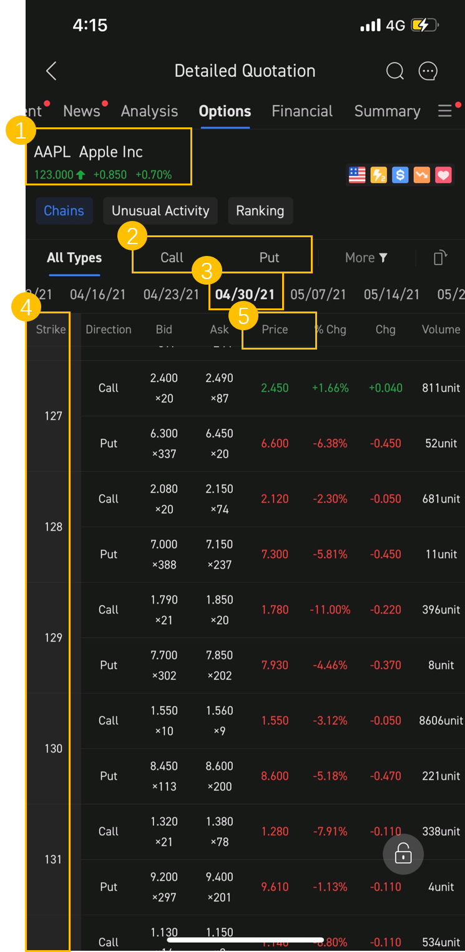The width and height of the screenshot is (465, 952).
Task: Filter options by Put
Action: click(270, 258)
